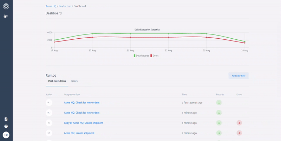This screenshot has height=141, width=281.
Task: Open the flows list icon in sidebar
Action: tap(6, 16)
